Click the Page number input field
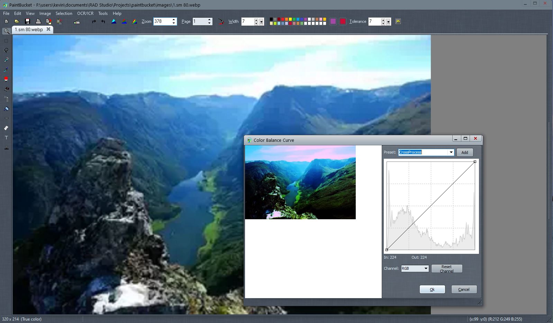The width and height of the screenshot is (553, 323). point(200,21)
